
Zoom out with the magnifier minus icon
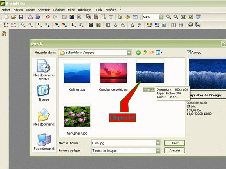[x=176, y=17]
